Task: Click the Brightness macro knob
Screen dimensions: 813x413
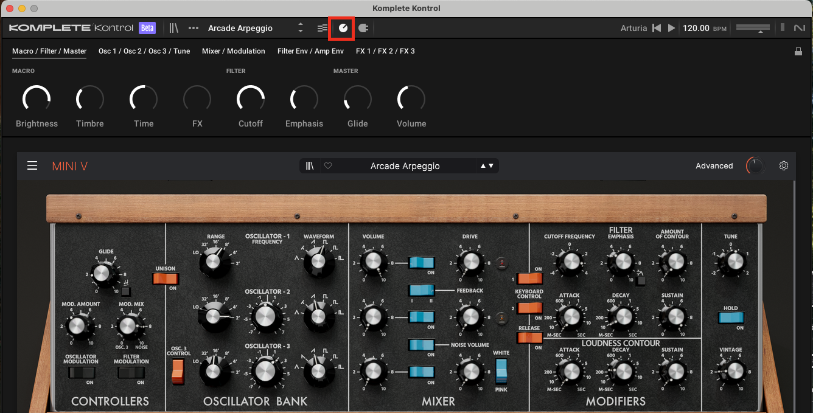Action: pyautogui.click(x=37, y=99)
